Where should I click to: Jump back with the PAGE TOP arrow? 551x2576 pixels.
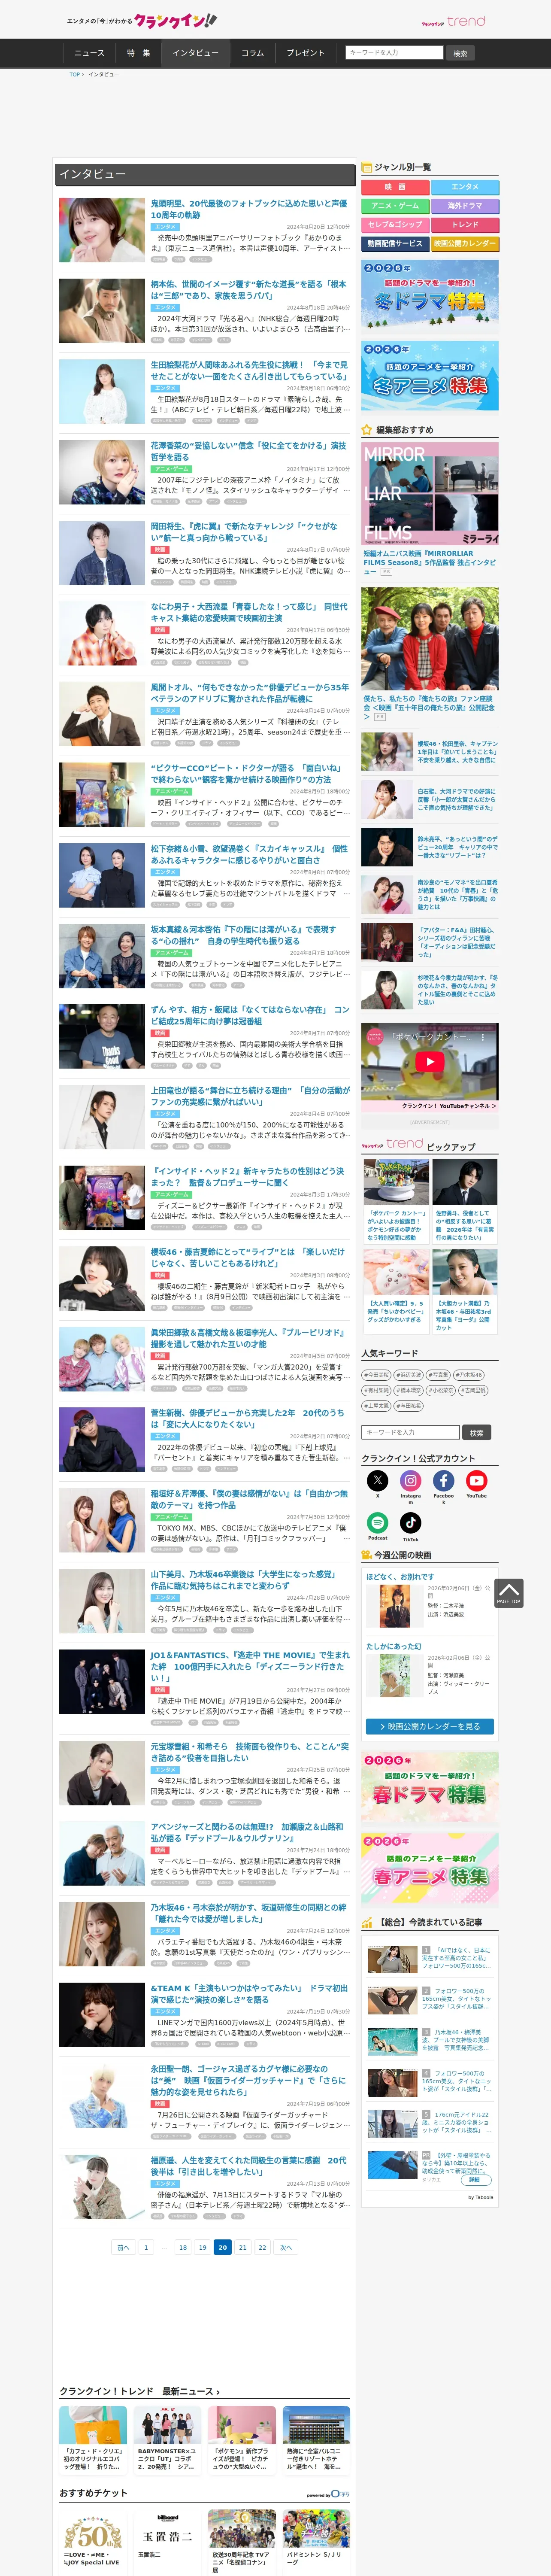[x=508, y=1592]
